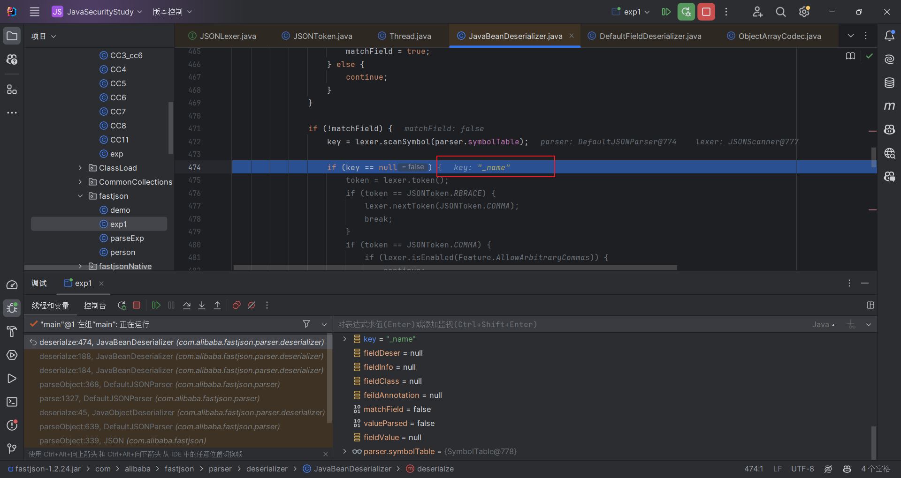This screenshot has width=901, height=478.
Task: Open the Terminal tool window
Action: tap(12, 402)
